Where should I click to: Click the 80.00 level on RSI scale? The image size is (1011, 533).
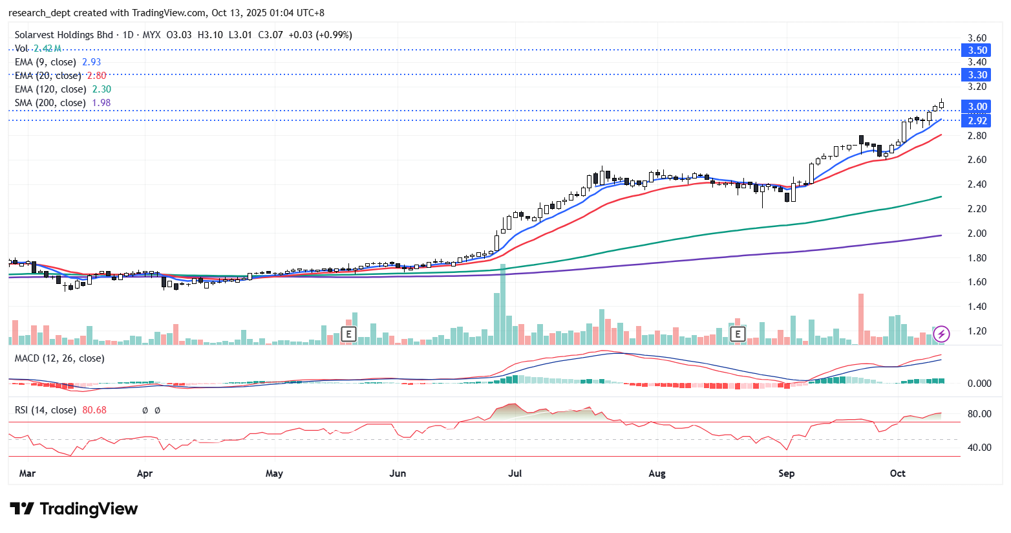(979, 414)
